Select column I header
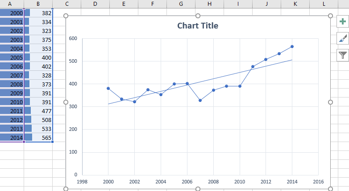This screenshot has height=191, width=349. (x=238, y=4)
